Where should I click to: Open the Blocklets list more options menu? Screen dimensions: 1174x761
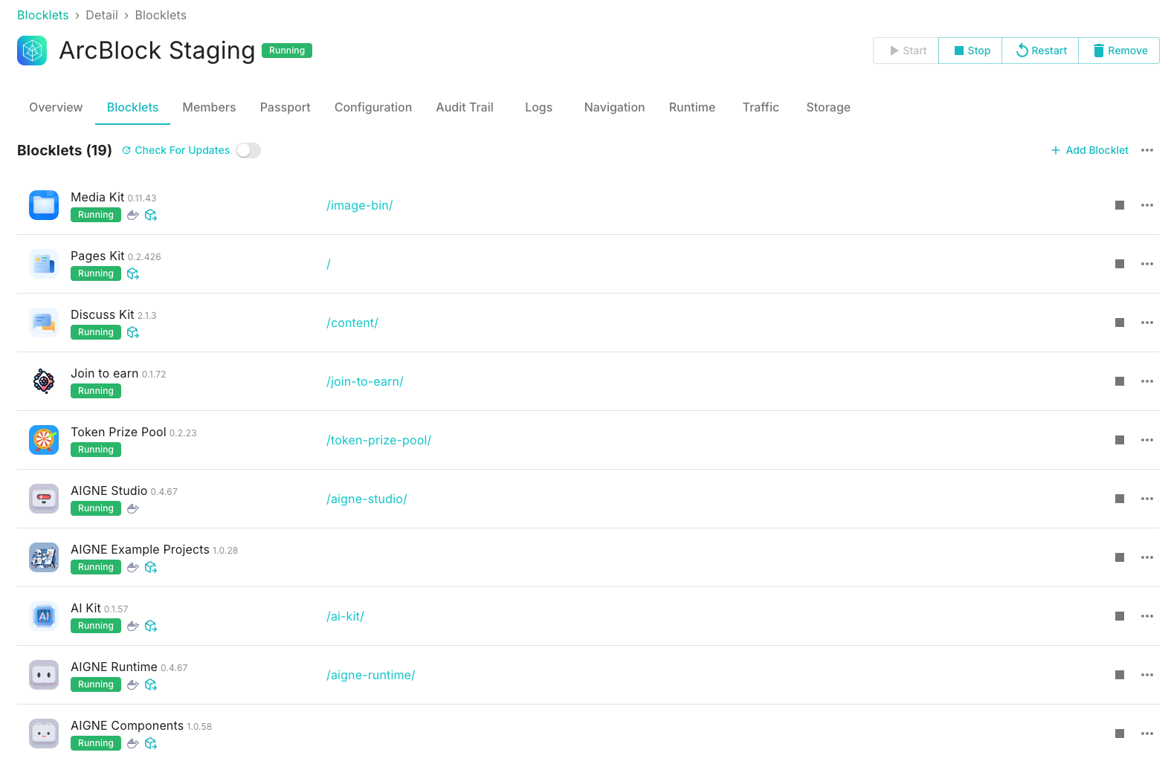point(1147,150)
